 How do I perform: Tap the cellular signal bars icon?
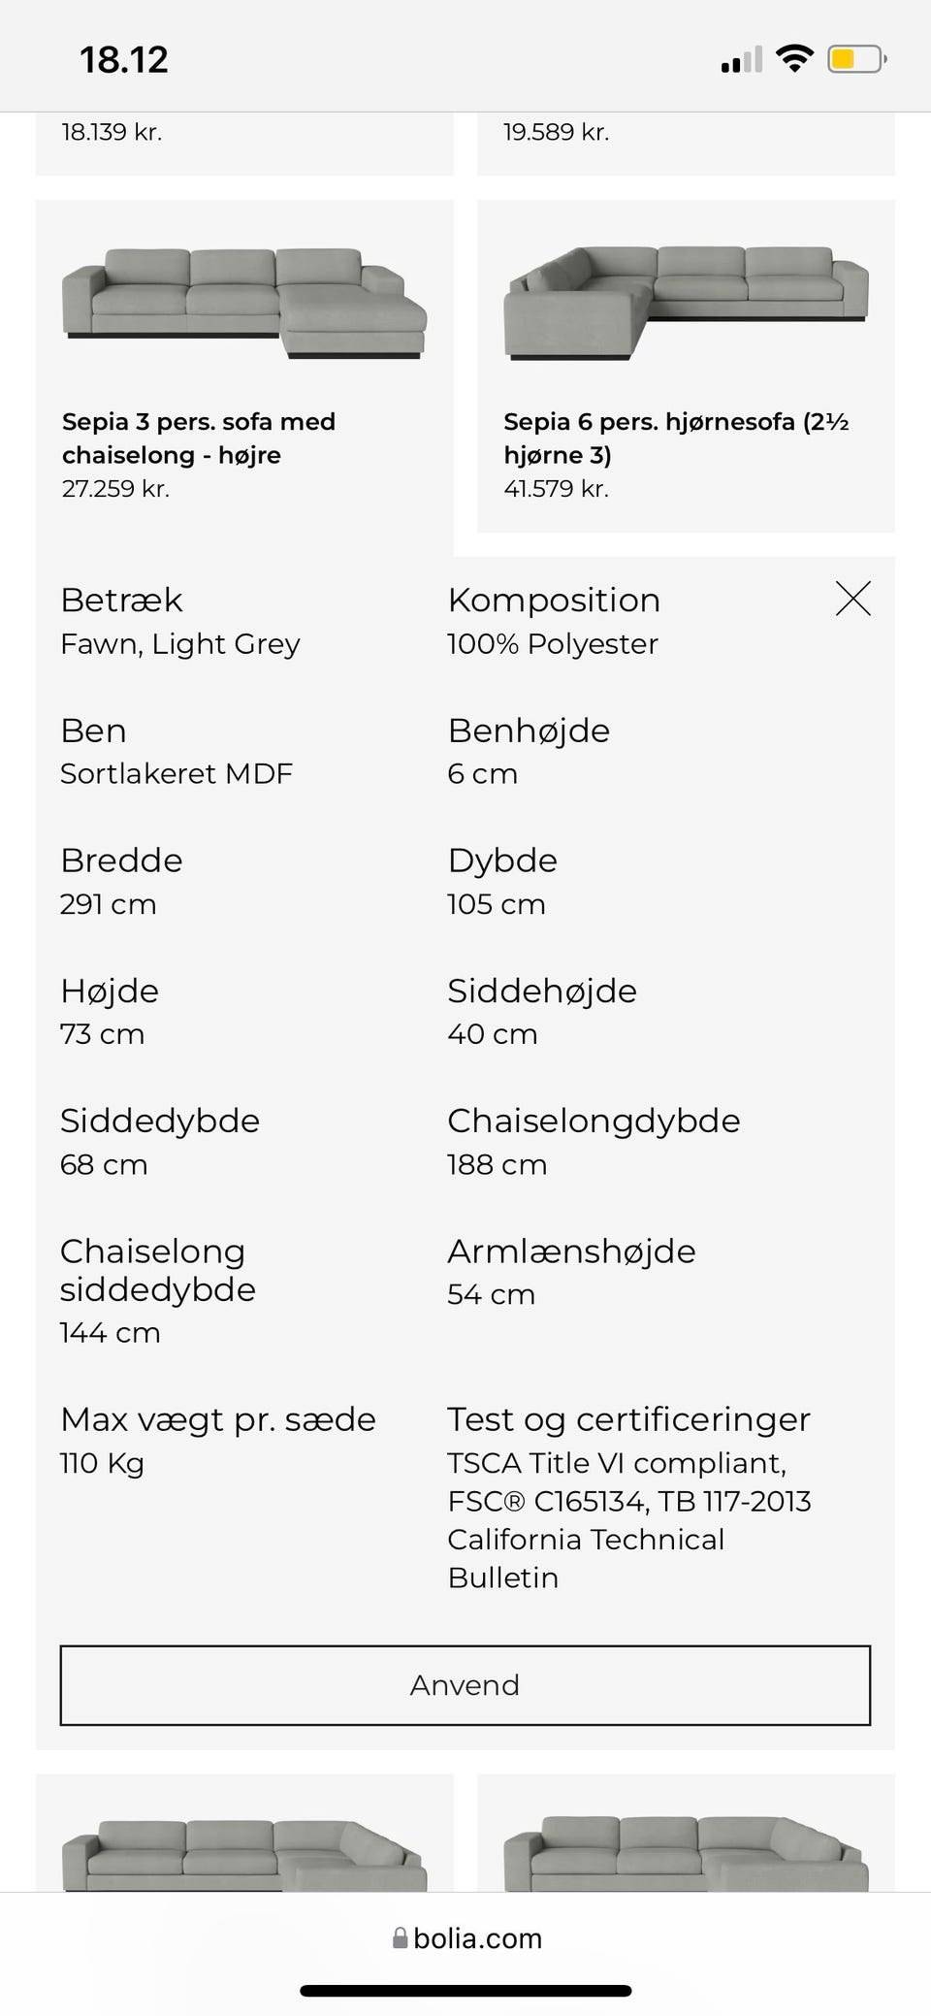[741, 60]
